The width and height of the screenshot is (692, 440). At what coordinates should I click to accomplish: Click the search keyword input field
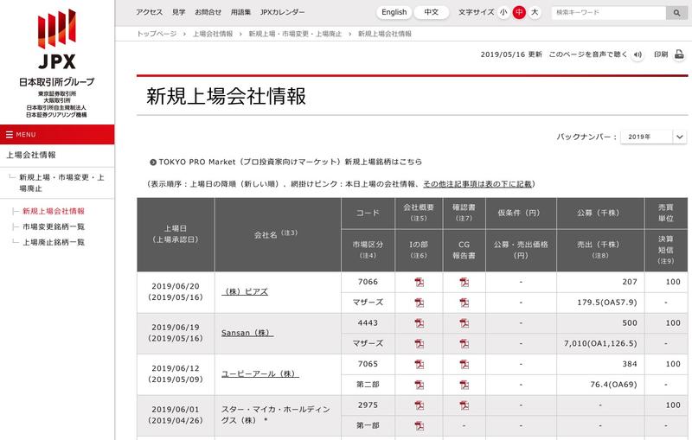click(x=609, y=13)
